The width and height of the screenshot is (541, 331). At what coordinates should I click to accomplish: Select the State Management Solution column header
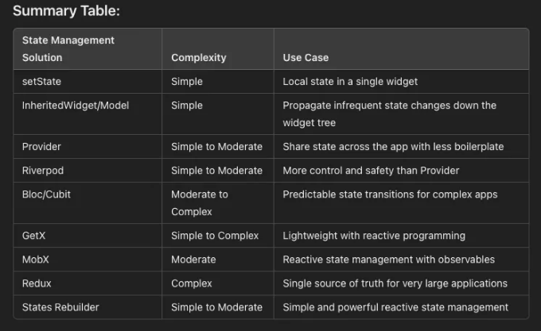68,49
